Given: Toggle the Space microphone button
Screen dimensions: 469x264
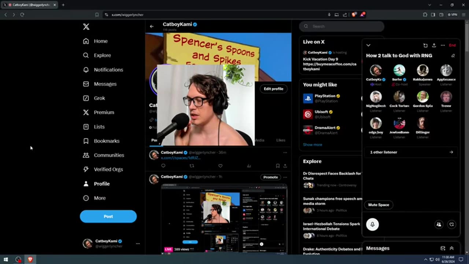Looking at the screenshot, I should click(372, 224).
